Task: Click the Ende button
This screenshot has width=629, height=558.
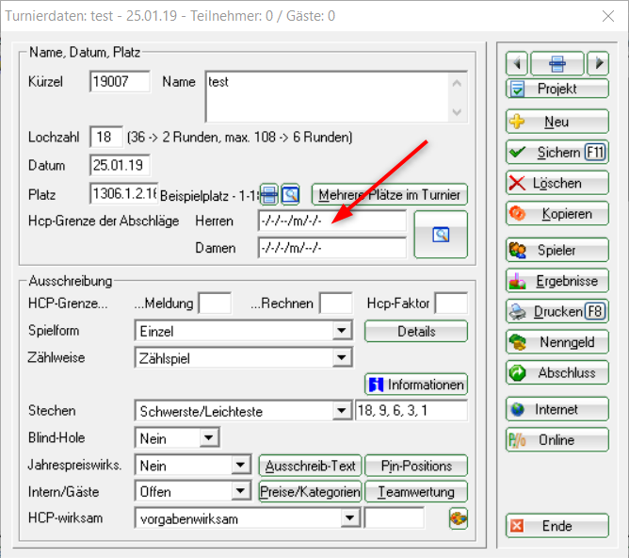Action: click(x=556, y=526)
